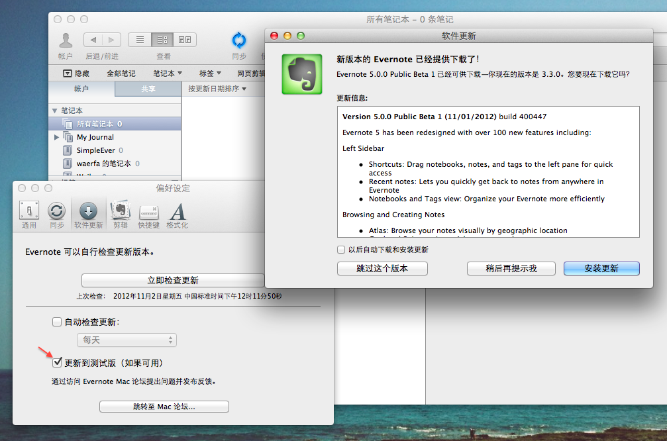The height and width of the screenshot is (441, 667).
Task: Open the 剪辑 clipping preferences icon
Action: click(x=121, y=210)
